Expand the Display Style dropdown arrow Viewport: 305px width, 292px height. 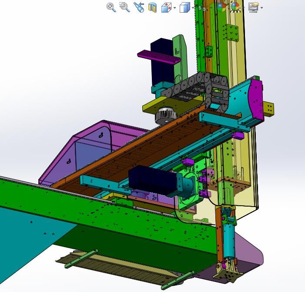[x=193, y=8]
